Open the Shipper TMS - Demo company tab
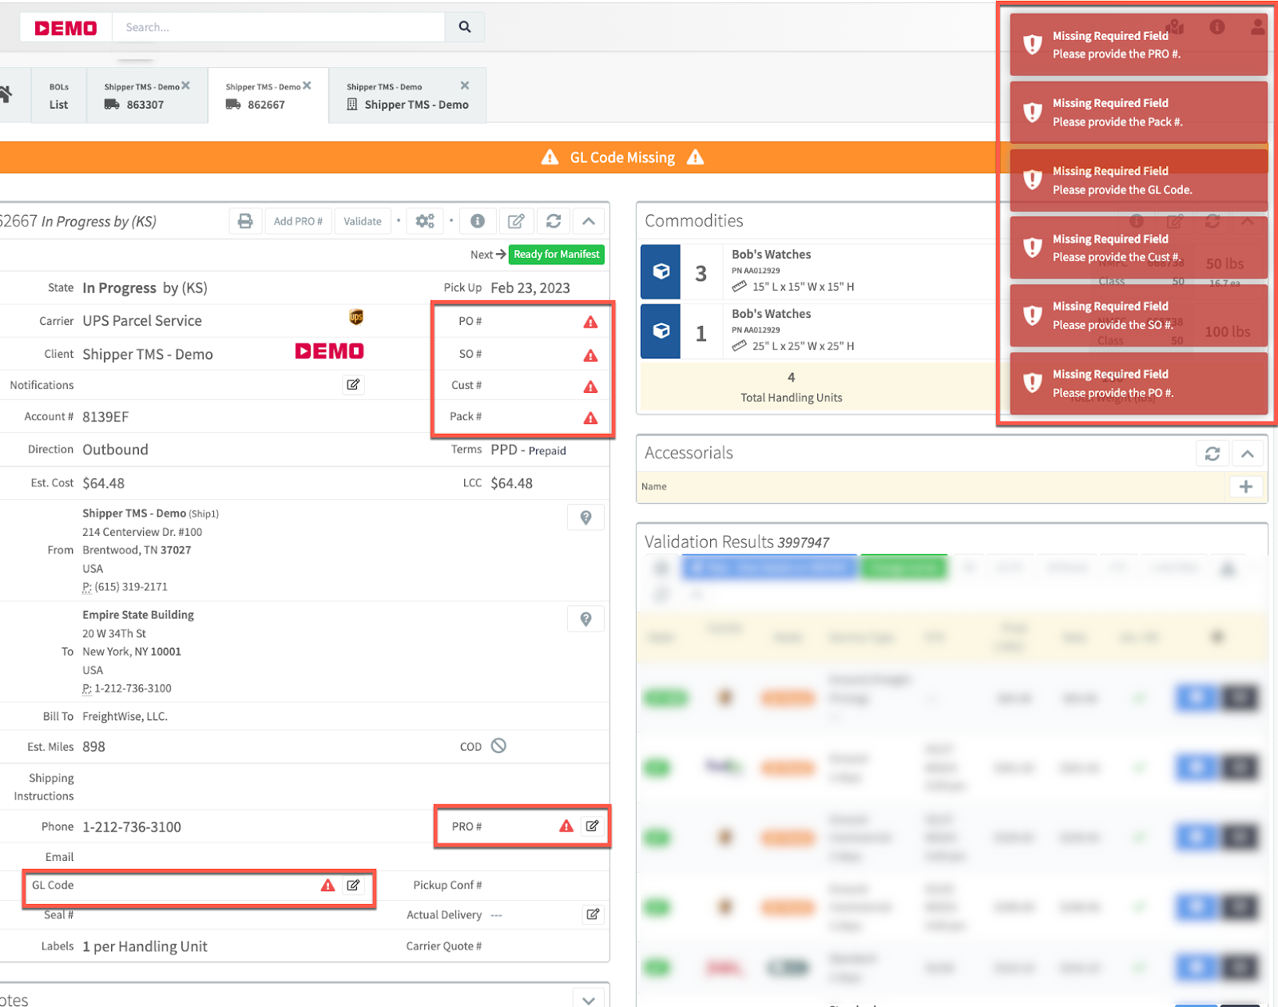Image resolution: width=1278 pixels, height=1007 pixels. (407, 96)
